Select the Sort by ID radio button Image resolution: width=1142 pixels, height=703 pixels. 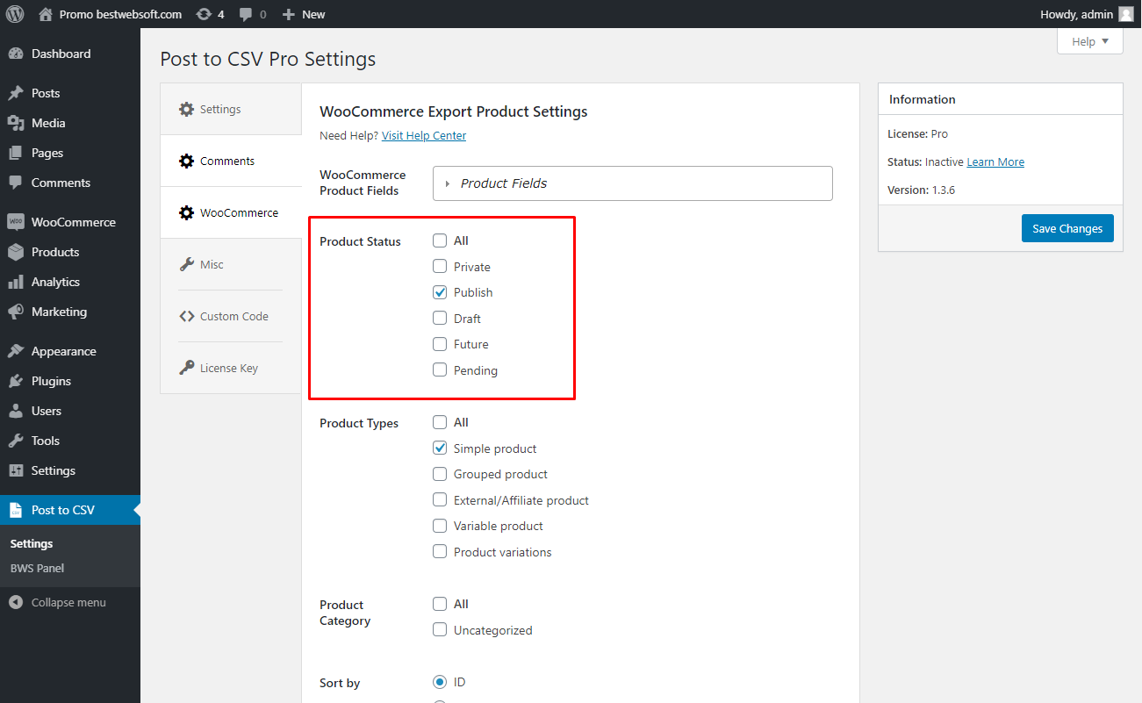440,682
